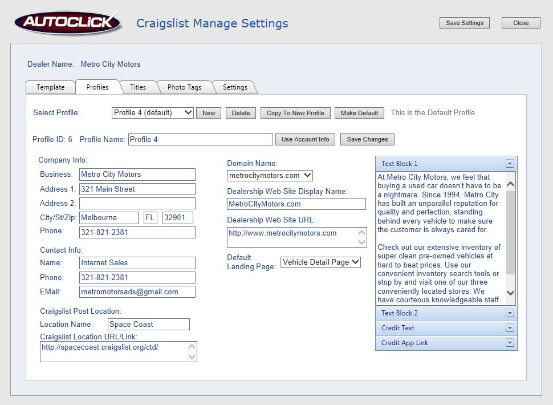The width and height of the screenshot is (553, 405).
Task: Open the Settings tab
Action: pos(235,87)
